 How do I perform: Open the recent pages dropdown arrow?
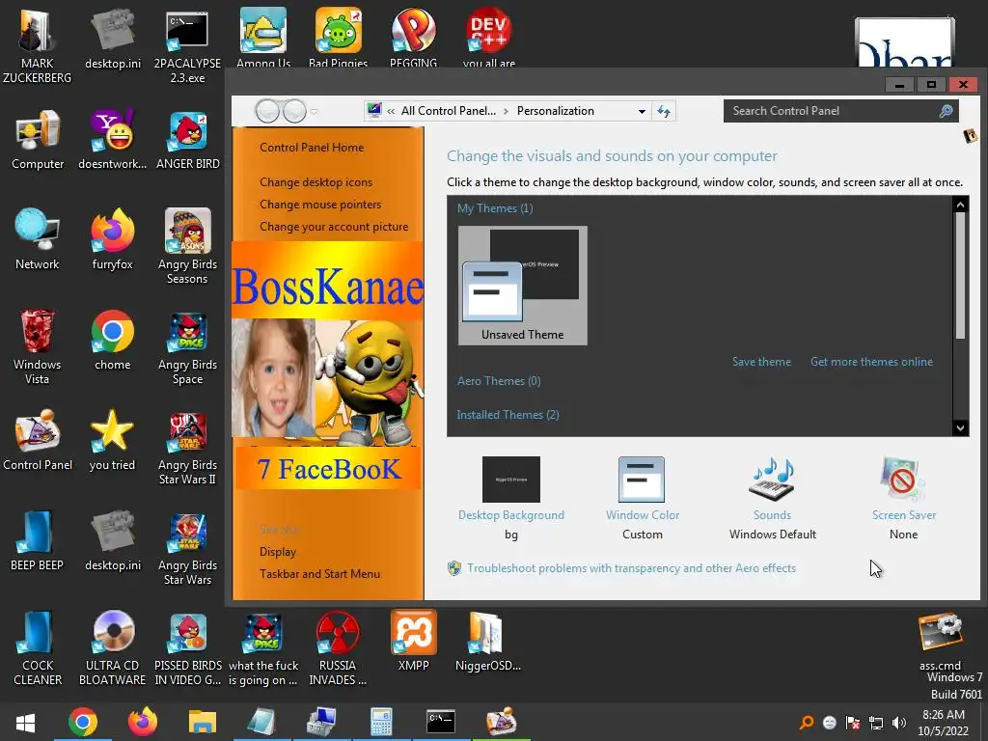pos(314,112)
